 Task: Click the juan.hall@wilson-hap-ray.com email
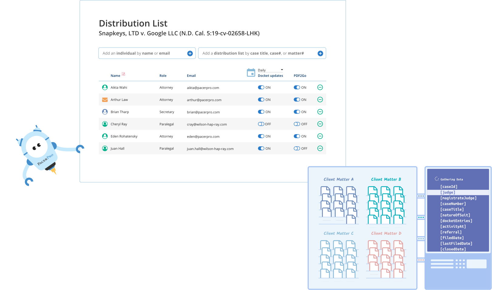pyautogui.click(x=210, y=149)
